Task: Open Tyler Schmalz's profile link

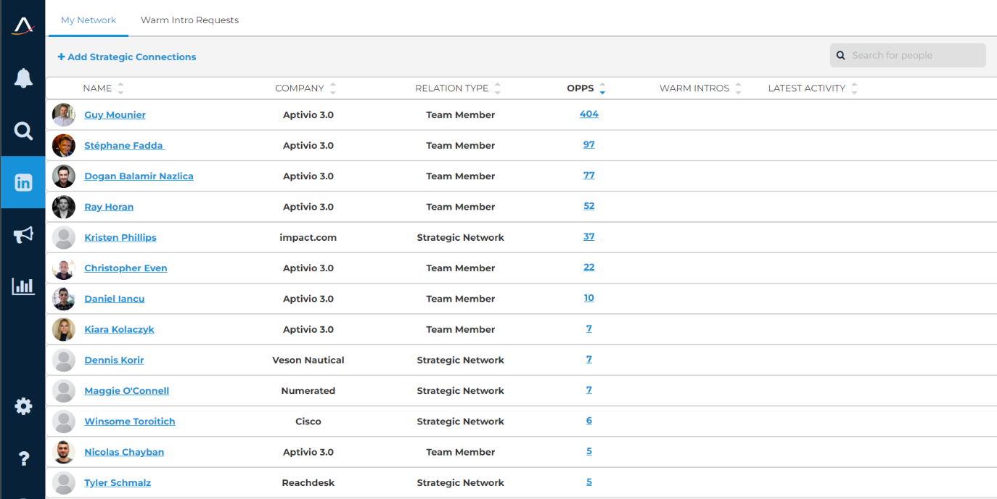Action: click(118, 483)
